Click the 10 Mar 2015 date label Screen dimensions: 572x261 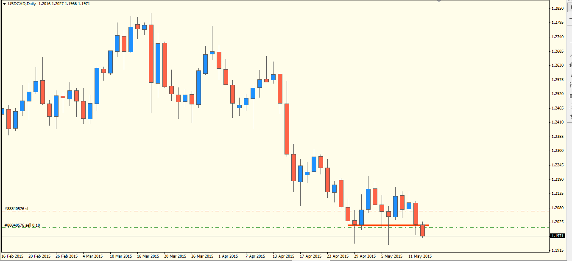tap(120, 256)
